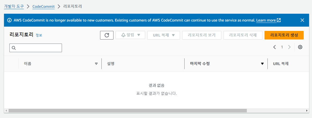Click the info icon in banner
The image size is (312, 118).
pyautogui.click(x=9, y=20)
